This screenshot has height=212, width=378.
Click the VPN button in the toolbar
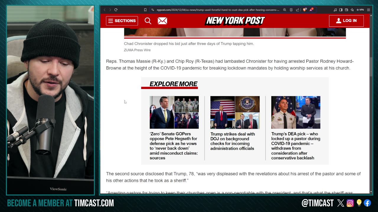pos(360,10)
